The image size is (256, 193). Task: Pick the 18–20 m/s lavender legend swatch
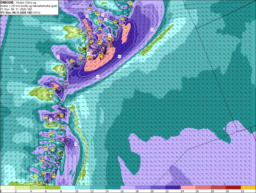(143, 187)
